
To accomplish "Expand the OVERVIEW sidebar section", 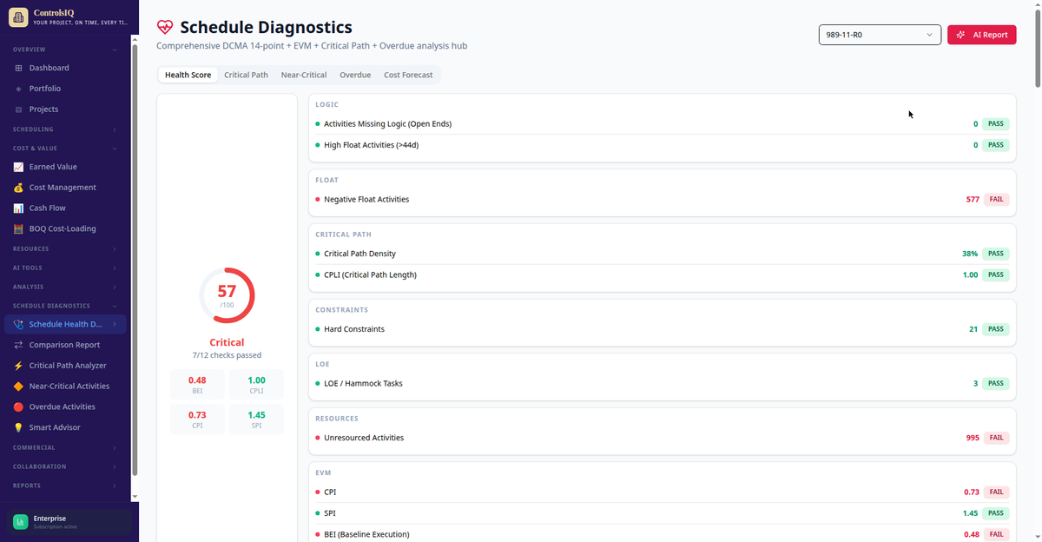I will 65,50.
